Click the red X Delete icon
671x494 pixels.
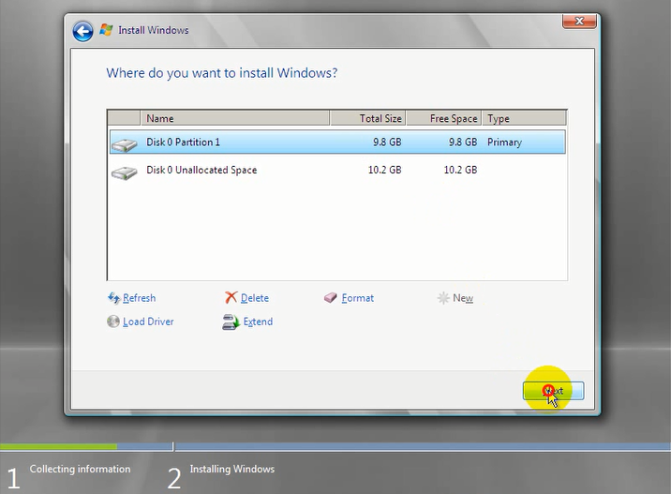[231, 297]
